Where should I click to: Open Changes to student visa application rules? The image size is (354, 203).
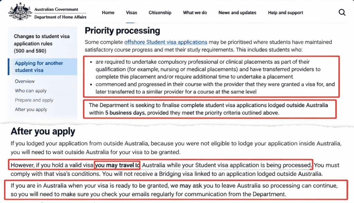point(42,43)
